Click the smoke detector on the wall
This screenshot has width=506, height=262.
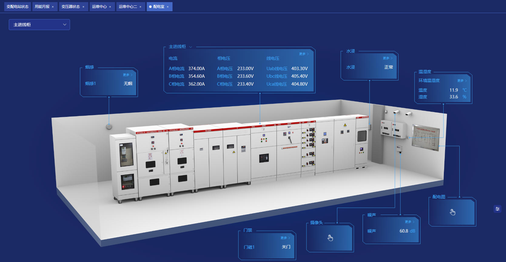109,127
